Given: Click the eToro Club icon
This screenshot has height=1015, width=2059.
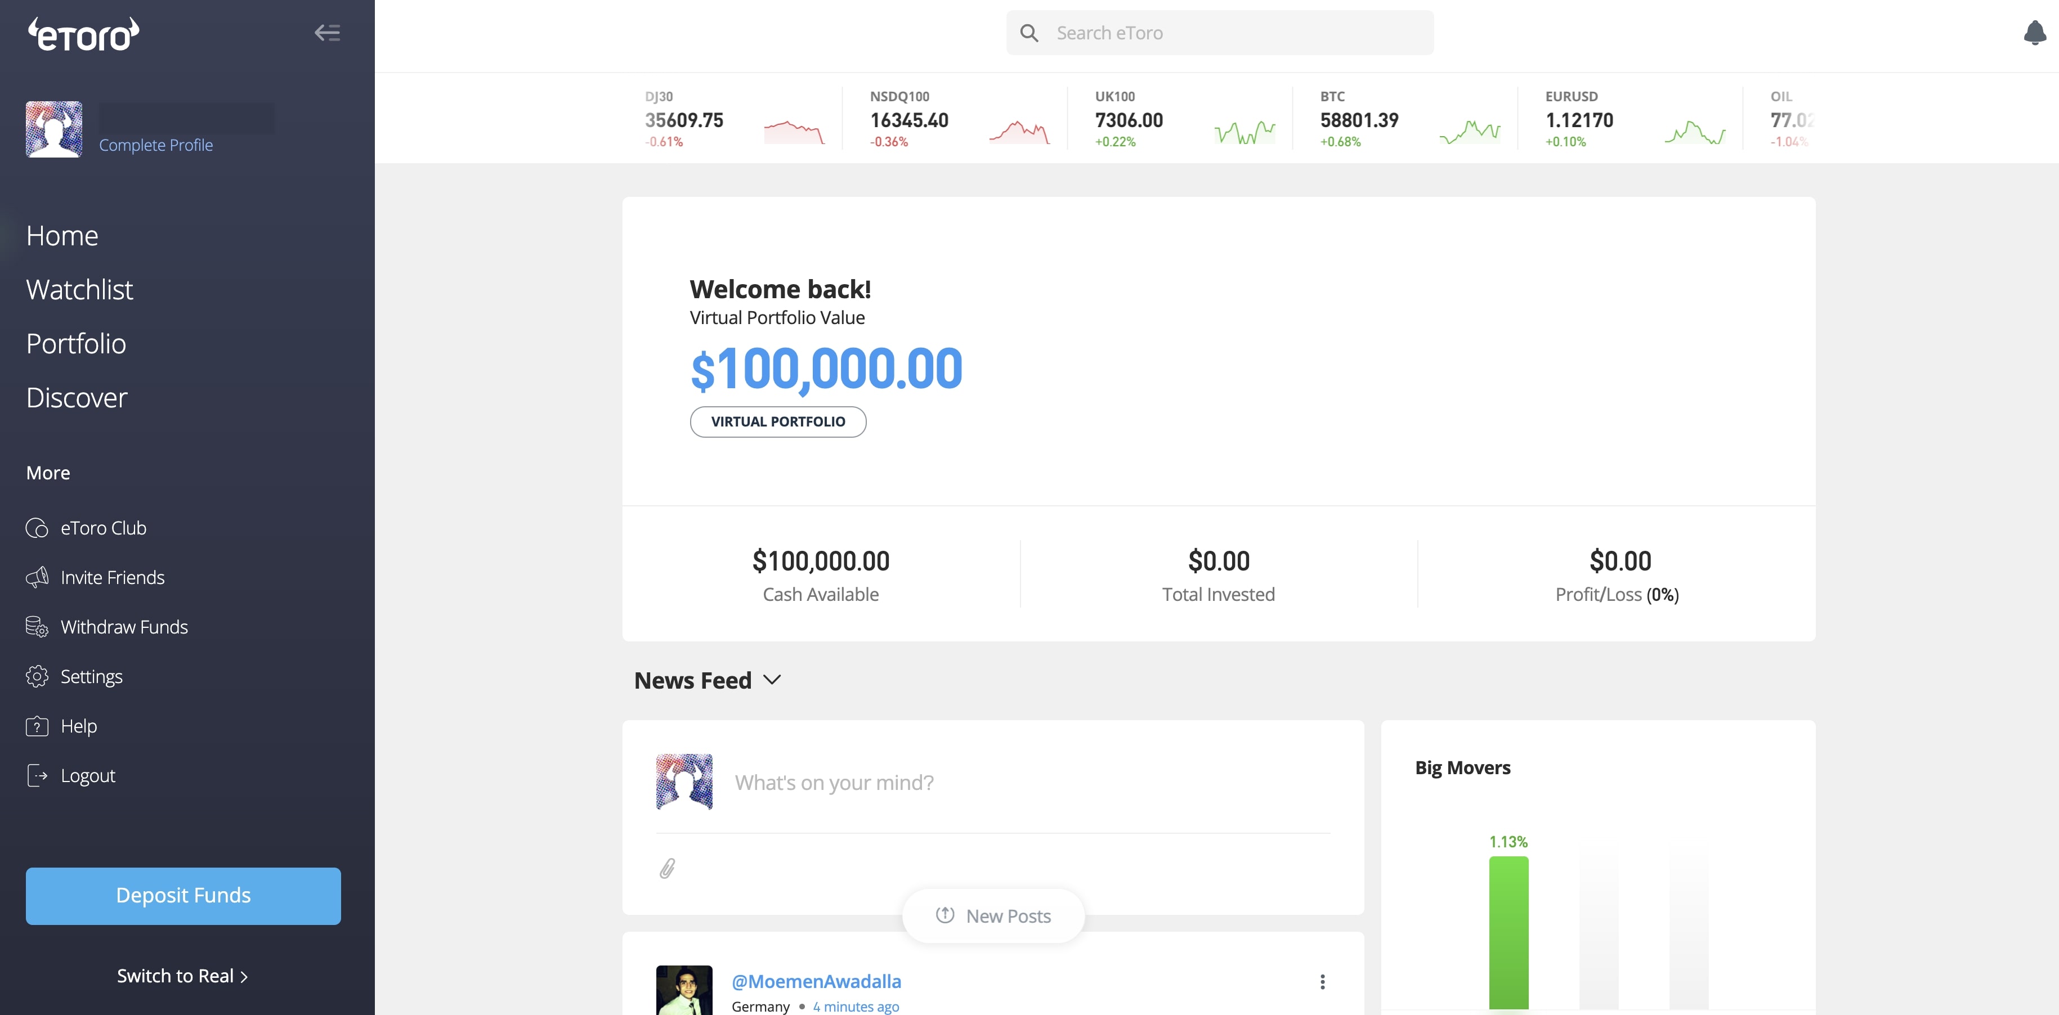Looking at the screenshot, I should (37, 528).
